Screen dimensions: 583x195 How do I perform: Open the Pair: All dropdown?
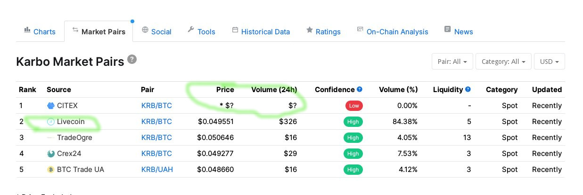tap(452, 62)
